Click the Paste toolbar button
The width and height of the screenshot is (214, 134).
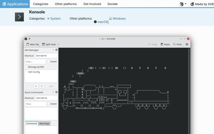[x=165, y=44]
